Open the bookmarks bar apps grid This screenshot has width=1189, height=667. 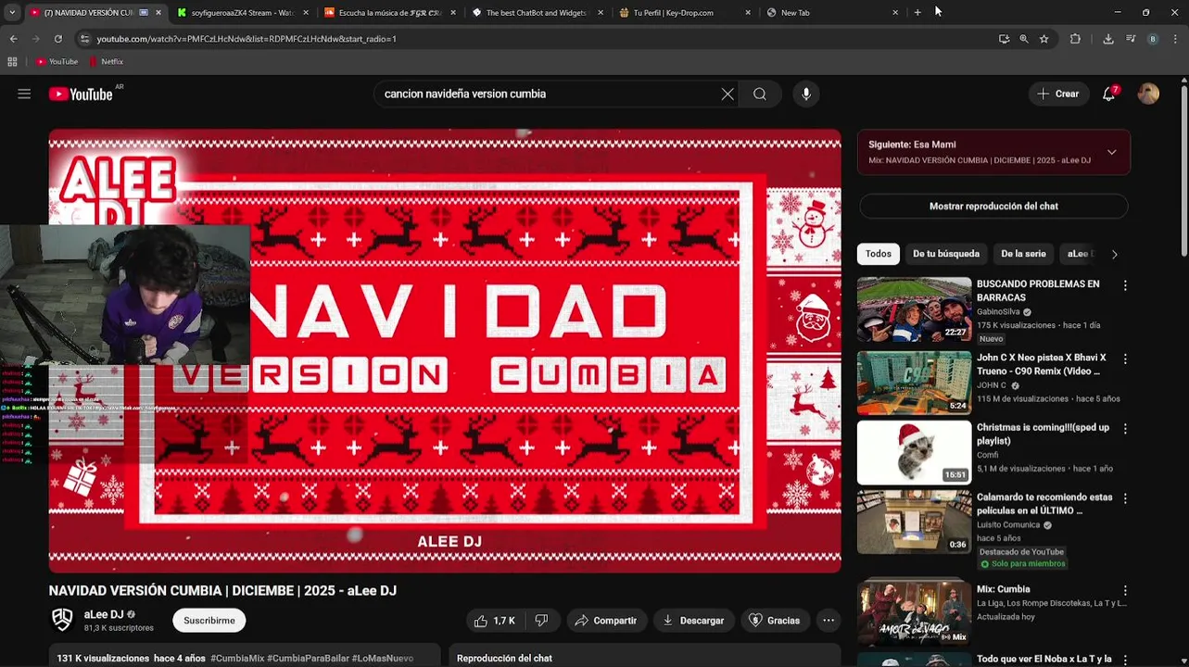coord(12,62)
